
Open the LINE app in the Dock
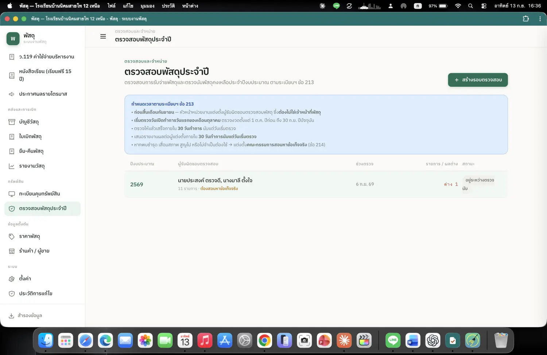pyautogui.click(x=393, y=341)
